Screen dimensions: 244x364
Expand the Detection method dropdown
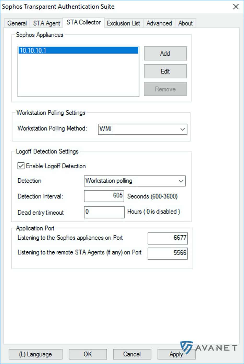pos(135,181)
